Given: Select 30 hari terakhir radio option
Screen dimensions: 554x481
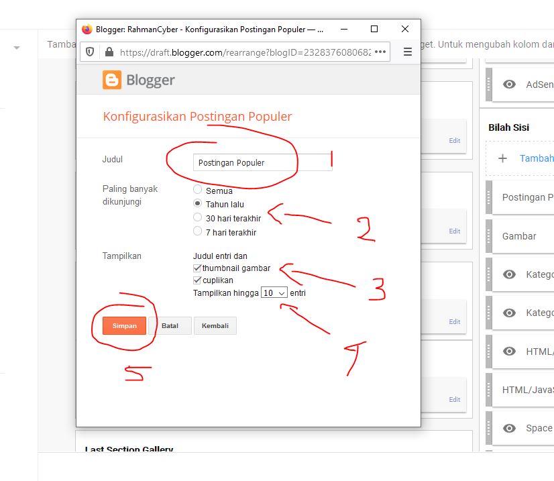Looking at the screenshot, I should click(x=197, y=217).
